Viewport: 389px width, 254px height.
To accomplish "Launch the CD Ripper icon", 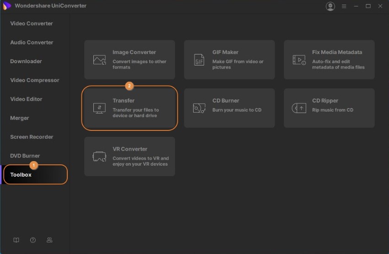I will [299, 108].
